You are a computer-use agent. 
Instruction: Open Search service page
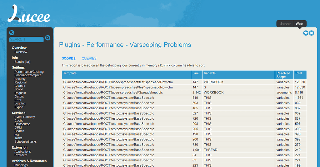tap(19, 131)
